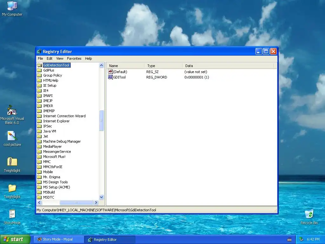Viewport: 325px width, 244px height.
Task: Open the Edit menu
Action: pos(50,58)
